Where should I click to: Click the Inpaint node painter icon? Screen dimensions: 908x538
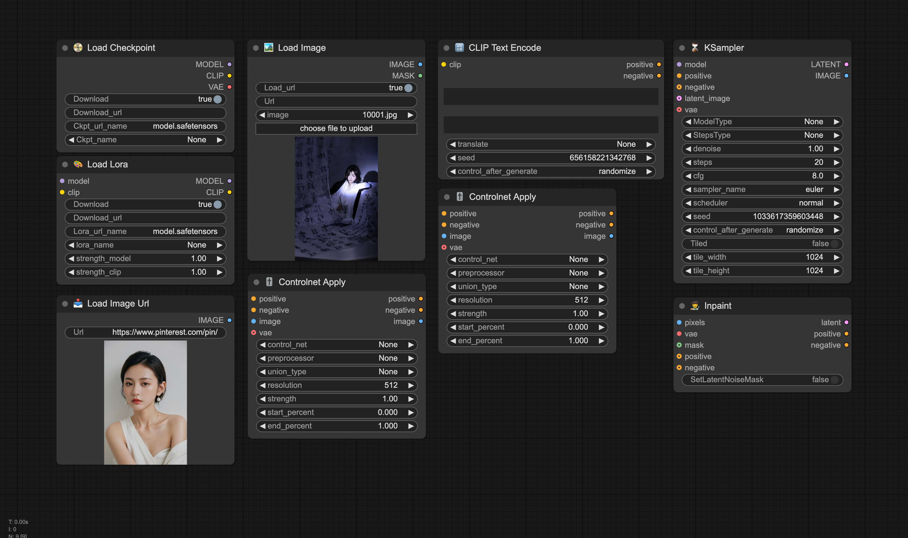[x=695, y=306]
